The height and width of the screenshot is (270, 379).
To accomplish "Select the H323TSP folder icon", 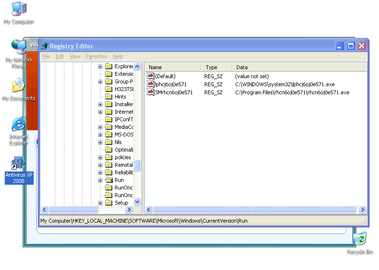I will [x=109, y=89].
